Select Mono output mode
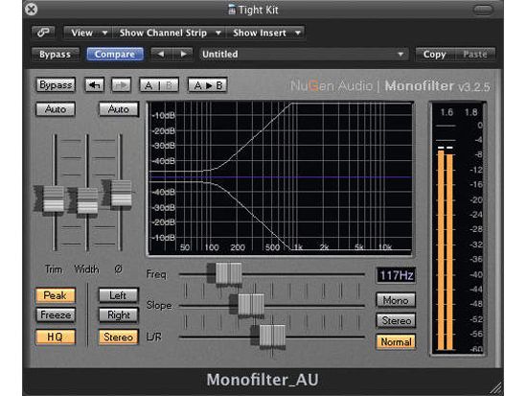Viewport: 527px width, 396px height. pos(396,300)
